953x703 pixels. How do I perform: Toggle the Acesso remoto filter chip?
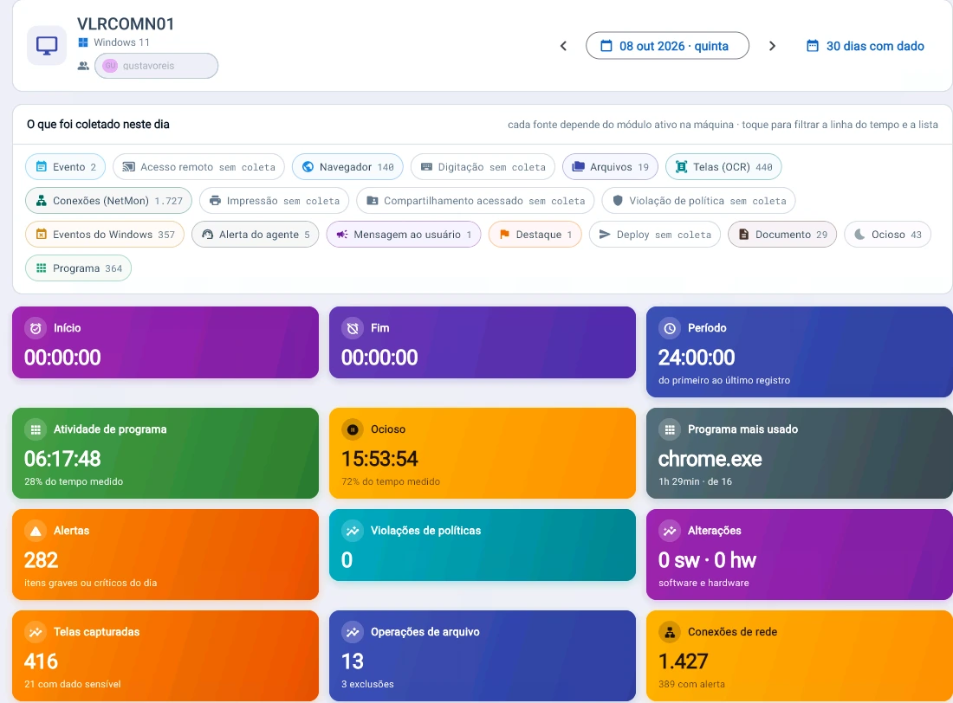click(198, 167)
